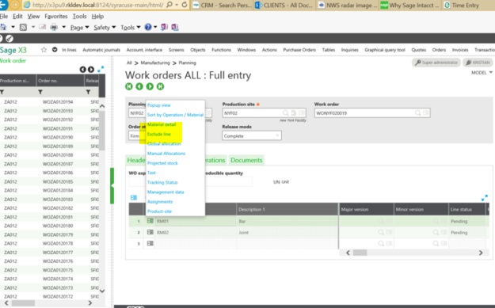The width and height of the screenshot is (495, 308).
Task: Click the black round chevron beside the star
Action: pyautogui.click(x=55, y=50)
